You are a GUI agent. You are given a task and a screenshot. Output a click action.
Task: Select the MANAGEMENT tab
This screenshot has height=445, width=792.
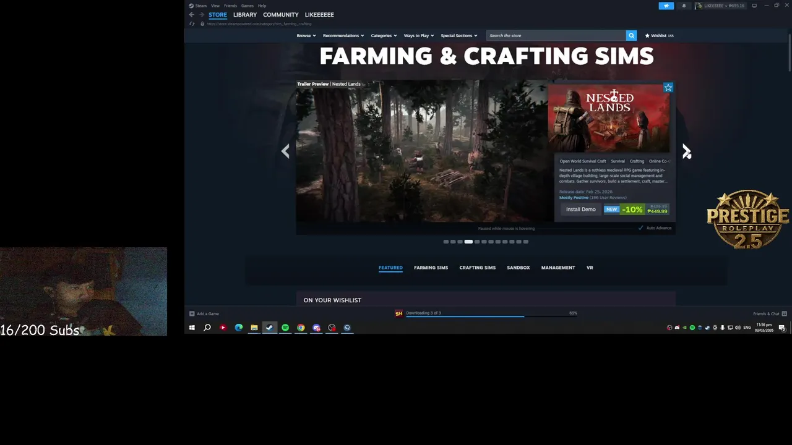point(558,268)
